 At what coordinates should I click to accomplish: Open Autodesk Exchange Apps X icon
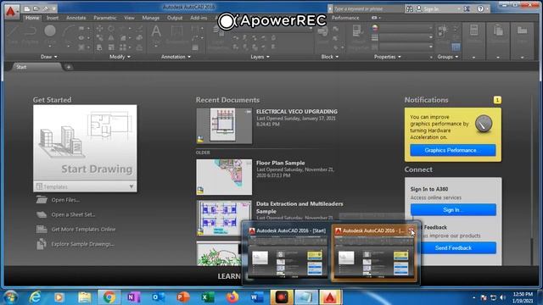point(467,8)
